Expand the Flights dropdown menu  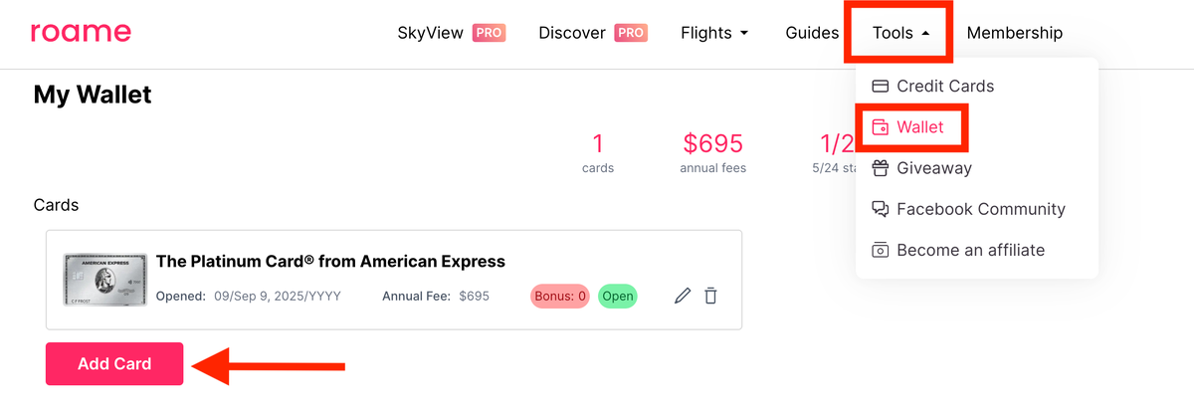click(x=714, y=33)
